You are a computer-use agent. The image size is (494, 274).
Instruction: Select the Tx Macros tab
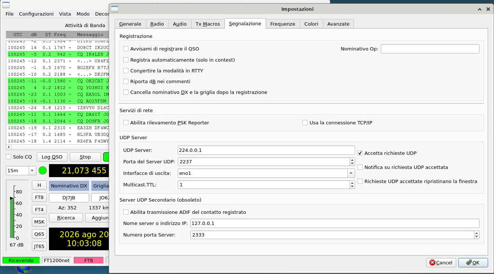[x=208, y=24]
